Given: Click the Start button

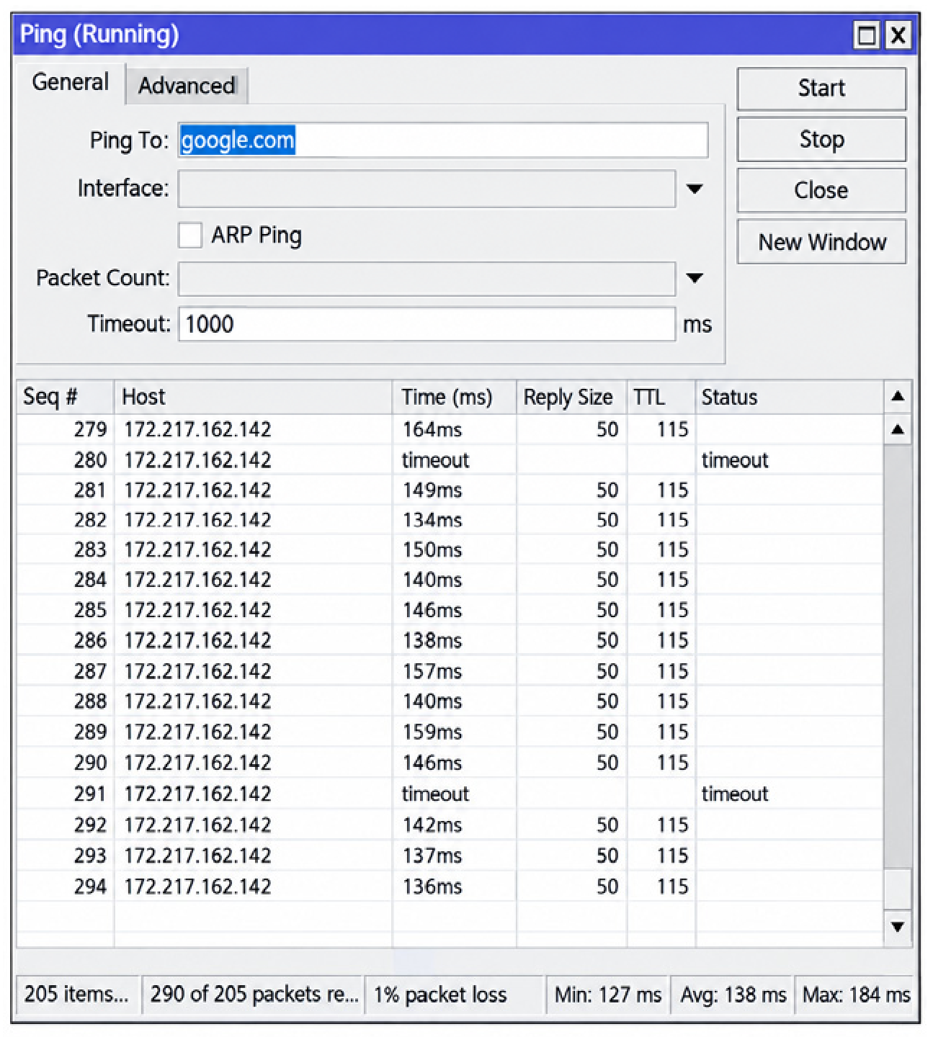Looking at the screenshot, I should (x=821, y=89).
